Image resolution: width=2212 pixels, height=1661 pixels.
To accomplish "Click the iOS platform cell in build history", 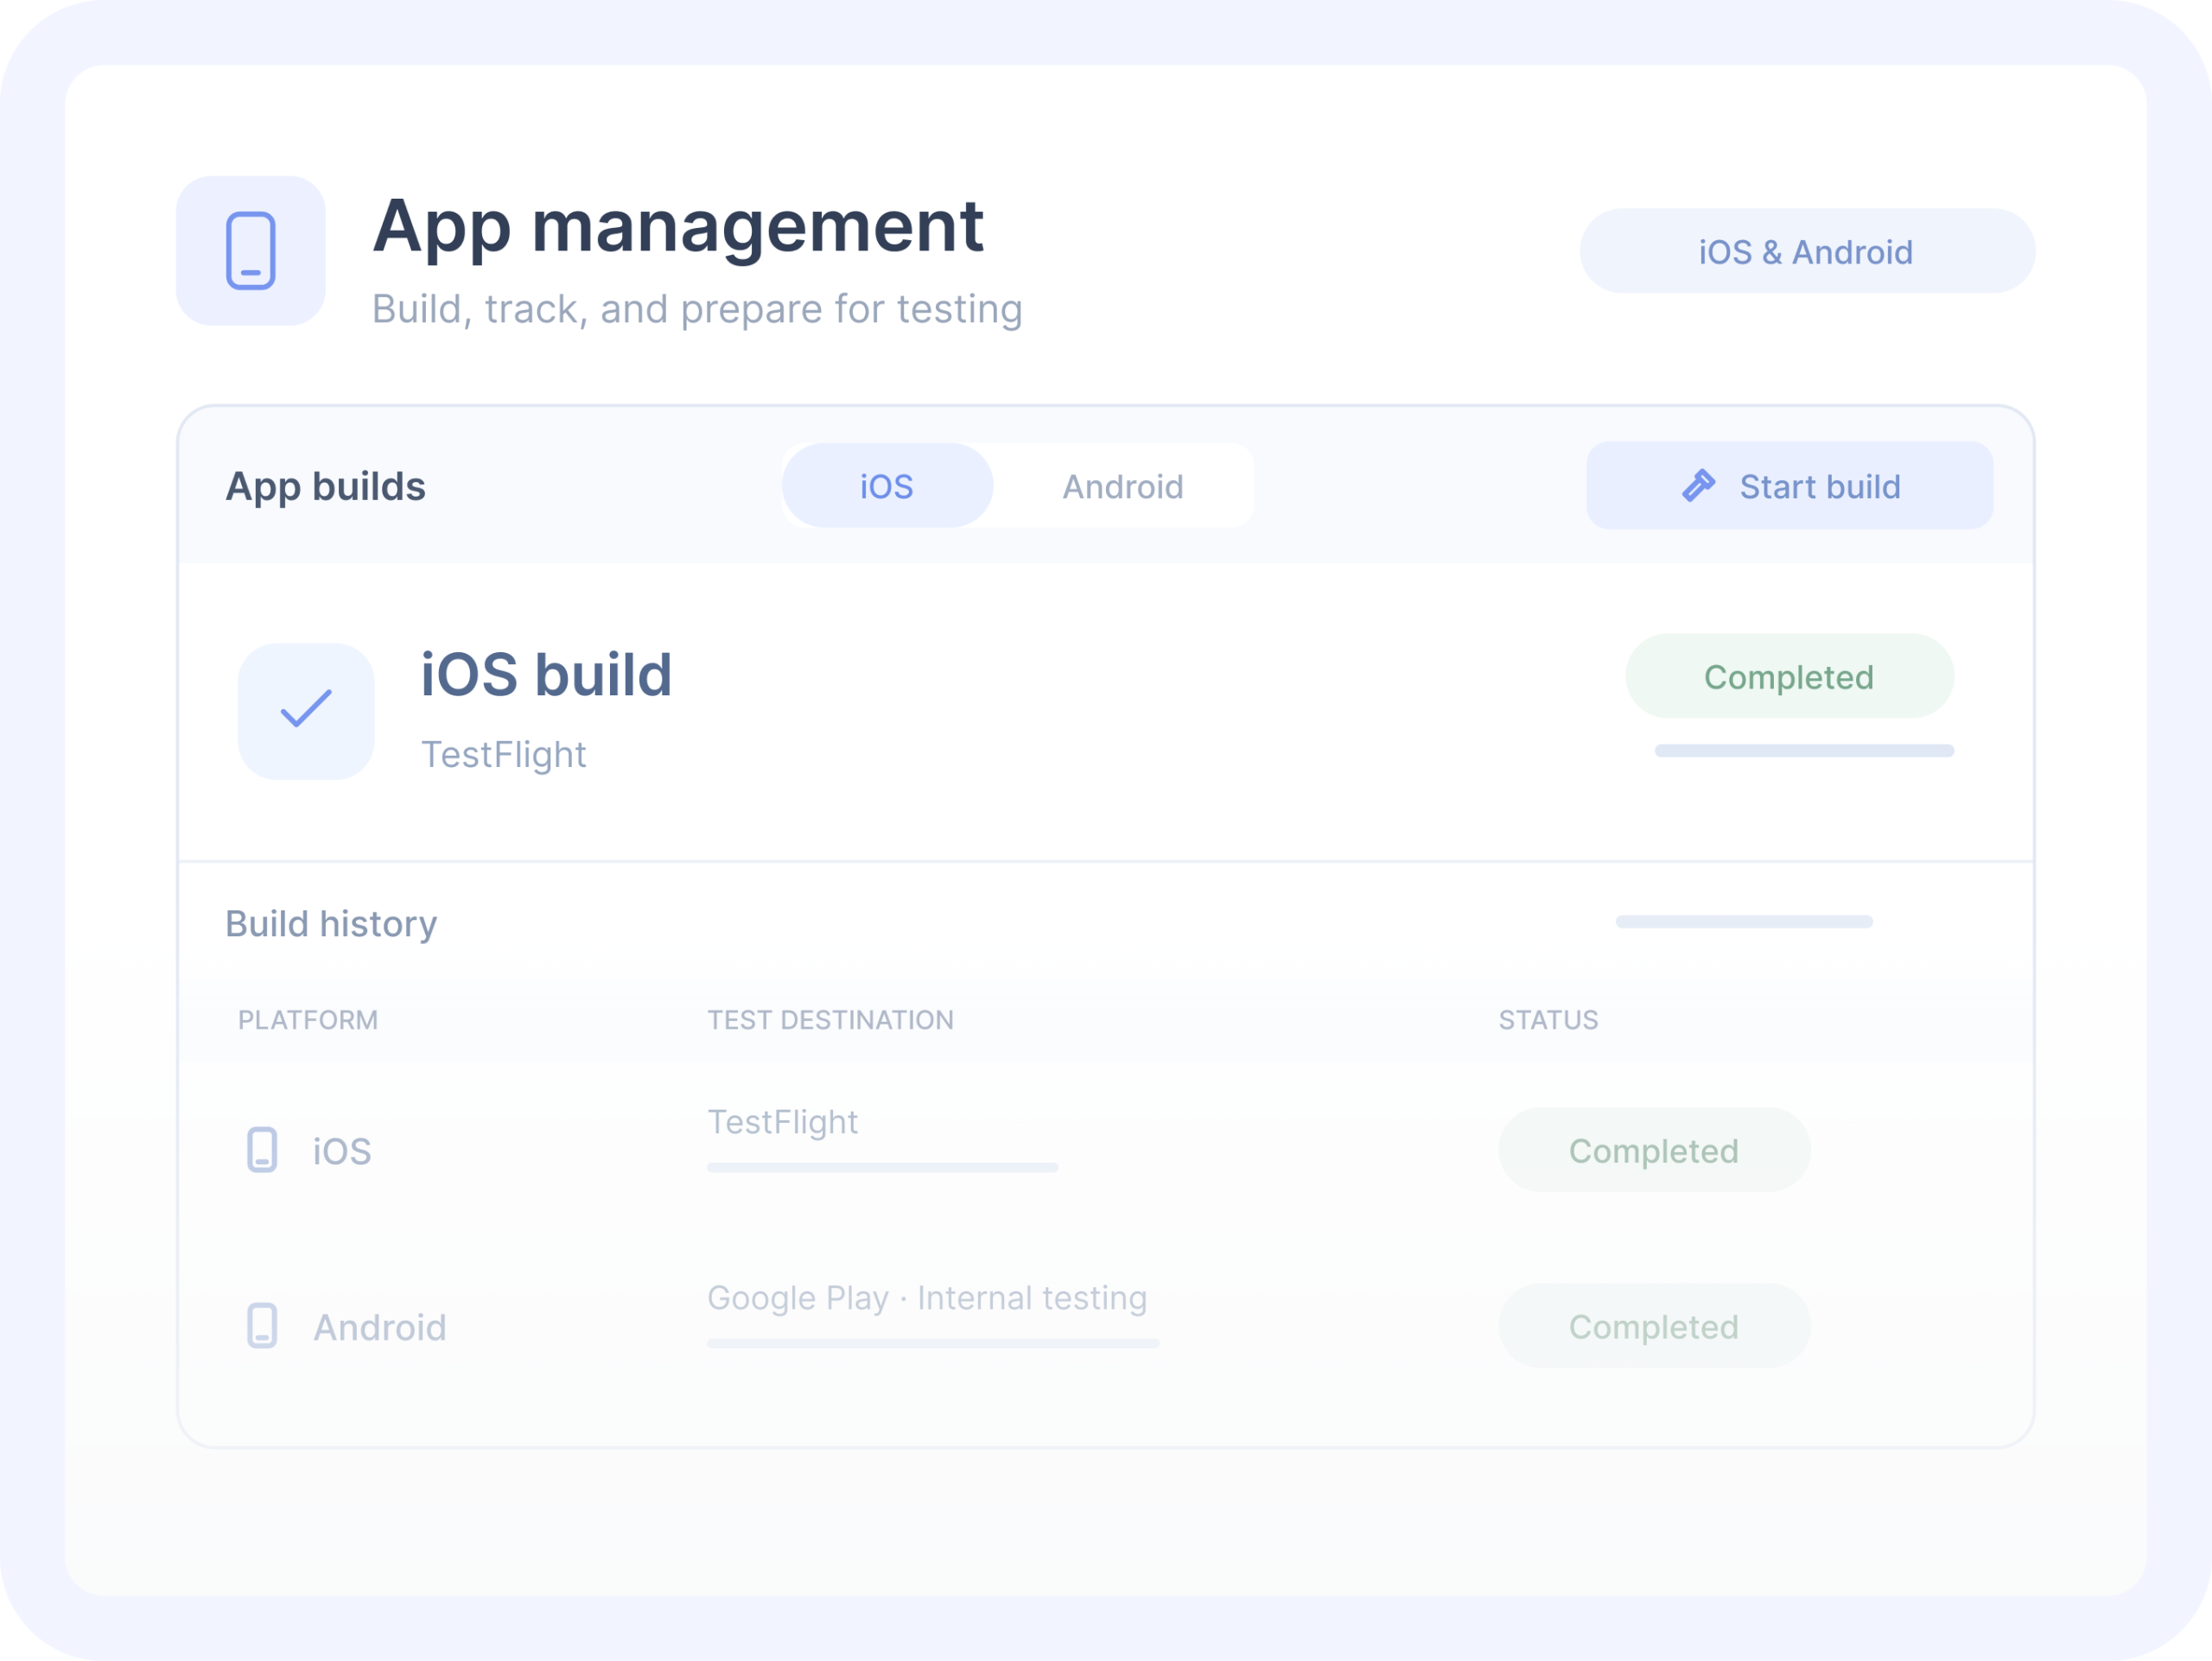I will pyautogui.click(x=309, y=1151).
